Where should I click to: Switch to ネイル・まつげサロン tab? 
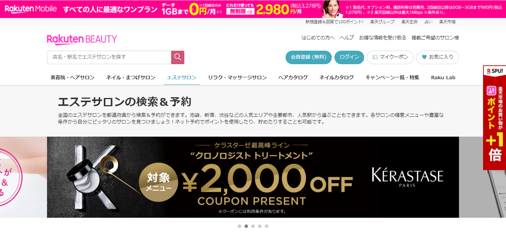click(131, 78)
